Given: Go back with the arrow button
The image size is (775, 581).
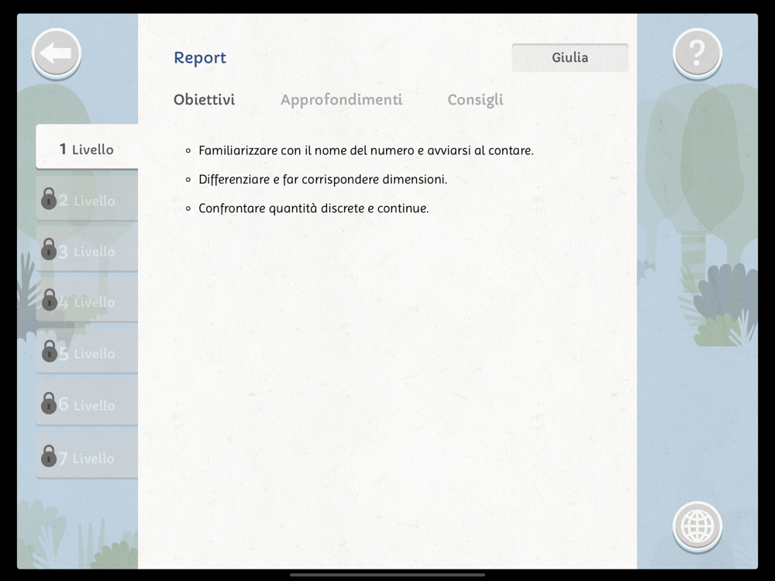Looking at the screenshot, I should pyautogui.click(x=57, y=53).
